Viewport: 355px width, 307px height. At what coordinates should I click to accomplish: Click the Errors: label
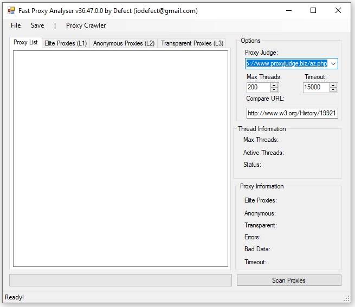coord(253,237)
